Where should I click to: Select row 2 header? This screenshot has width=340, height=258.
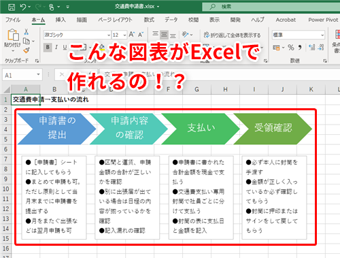click(5, 110)
